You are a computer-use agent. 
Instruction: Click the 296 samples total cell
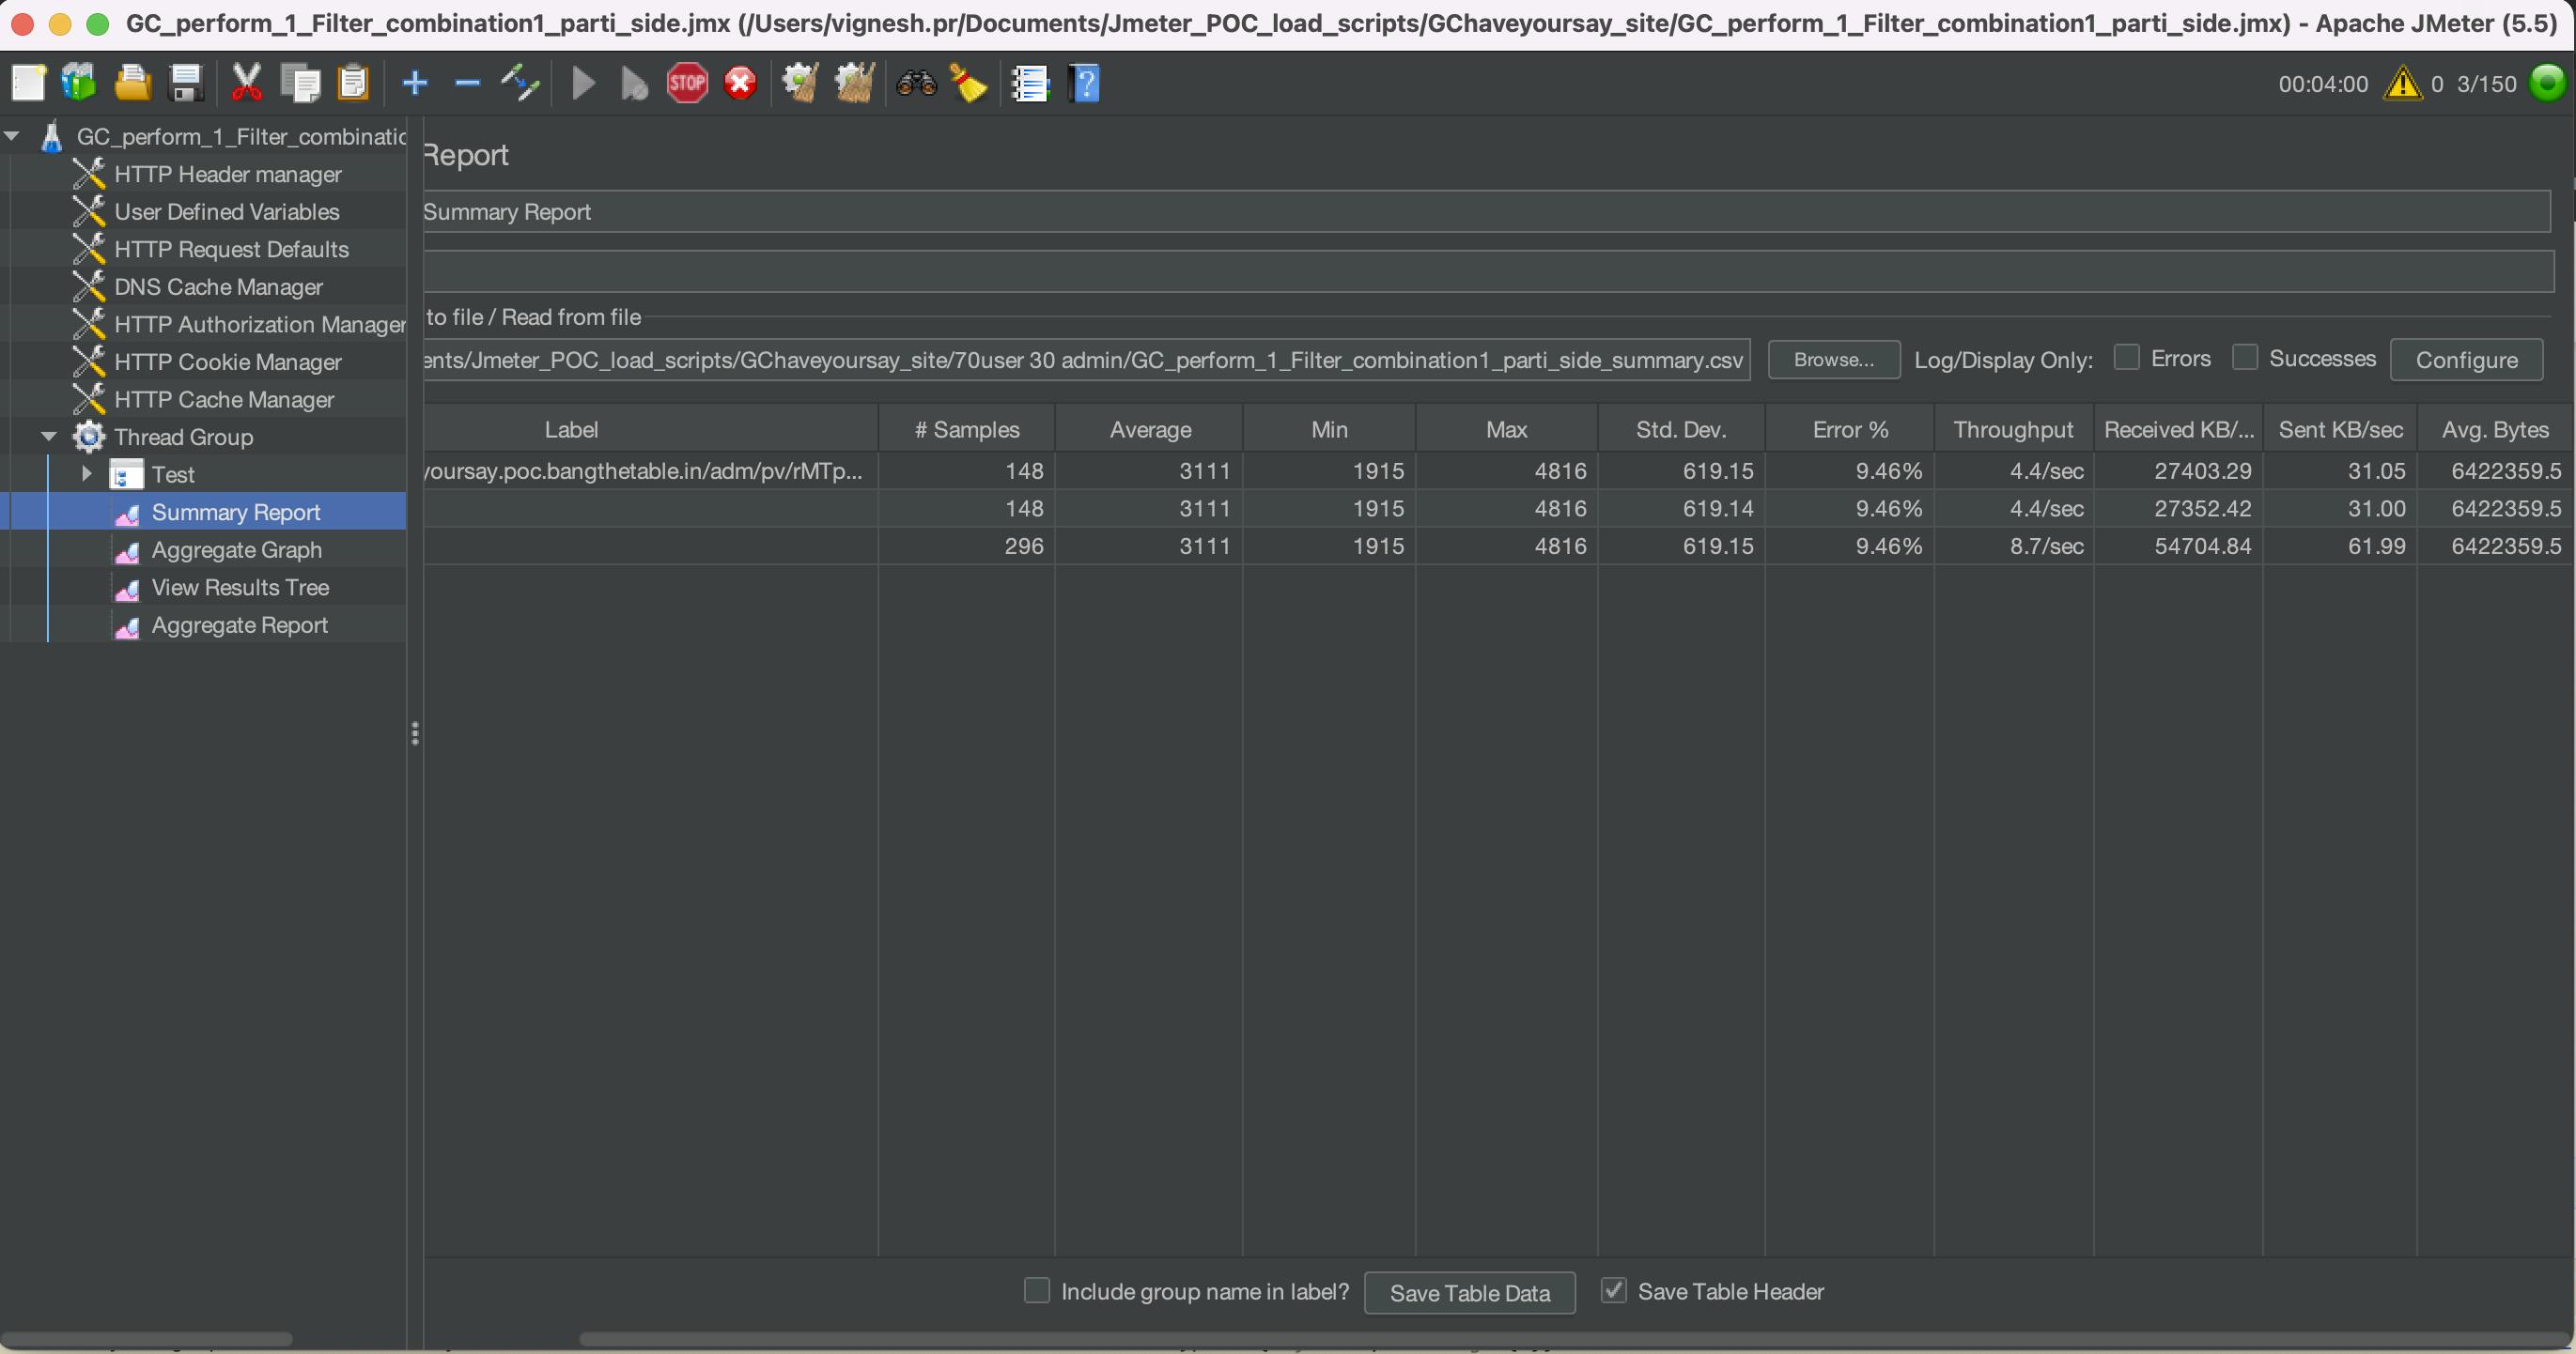[x=967, y=546]
